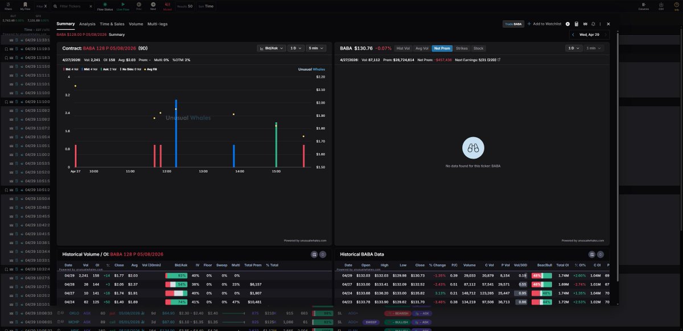Click the 54% Bid/Ask bar for 04/28
The height and width of the screenshot is (331, 683).
click(x=176, y=284)
